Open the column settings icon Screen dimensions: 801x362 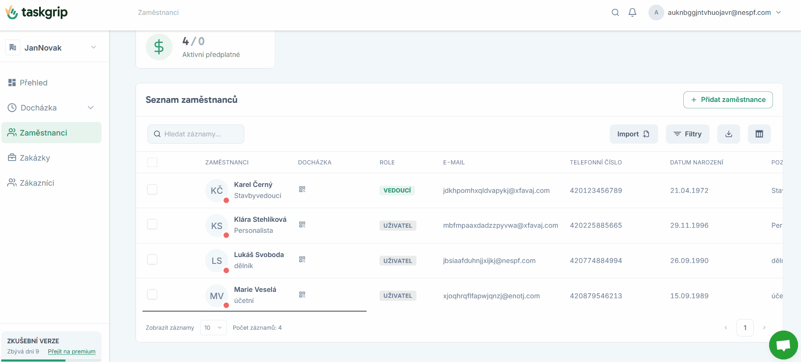point(759,134)
